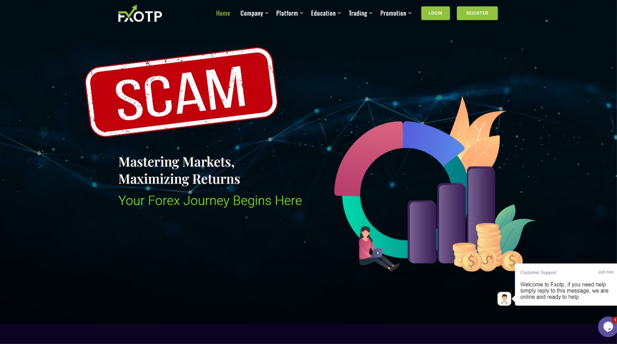
Task: Expand the Platform dropdown menu
Action: tap(290, 13)
